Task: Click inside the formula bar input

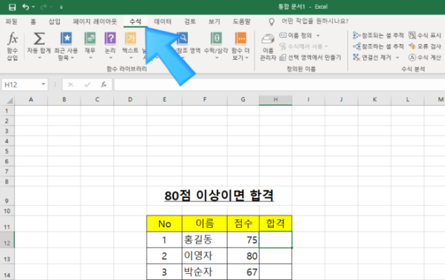Action: (x=279, y=85)
